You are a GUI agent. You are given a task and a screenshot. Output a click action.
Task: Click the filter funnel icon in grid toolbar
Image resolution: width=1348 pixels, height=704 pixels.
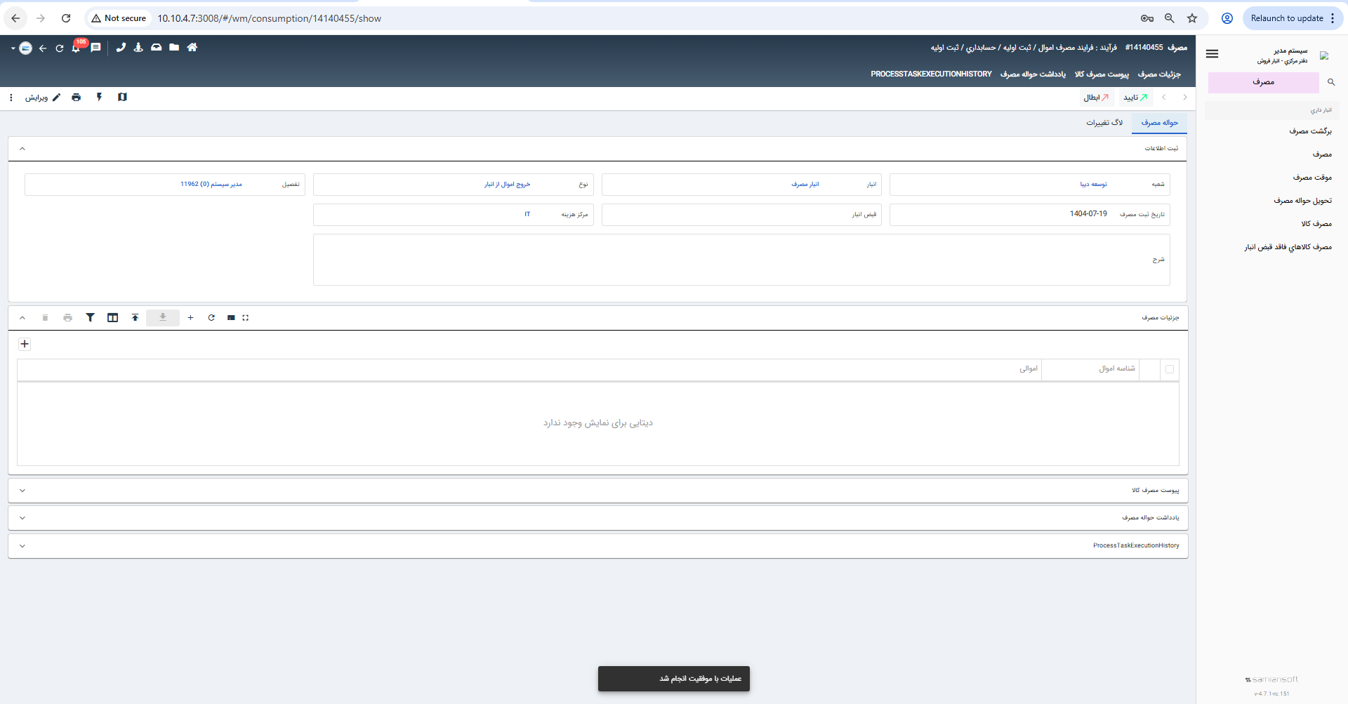(90, 318)
